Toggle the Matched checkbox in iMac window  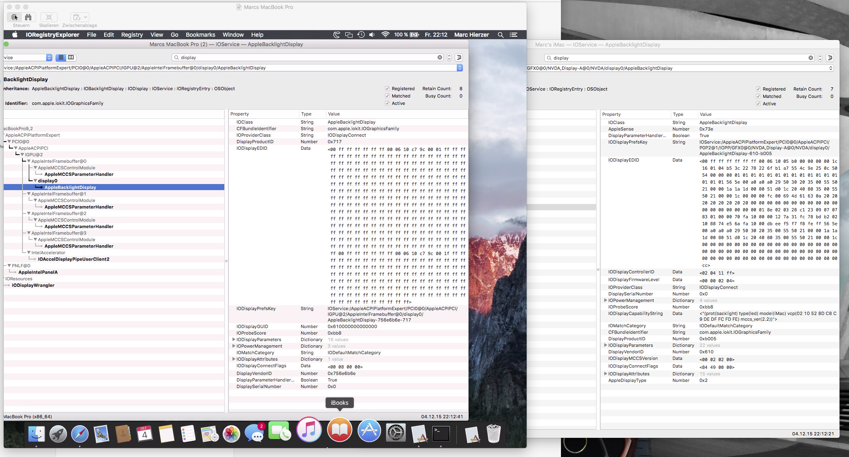point(758,96)
